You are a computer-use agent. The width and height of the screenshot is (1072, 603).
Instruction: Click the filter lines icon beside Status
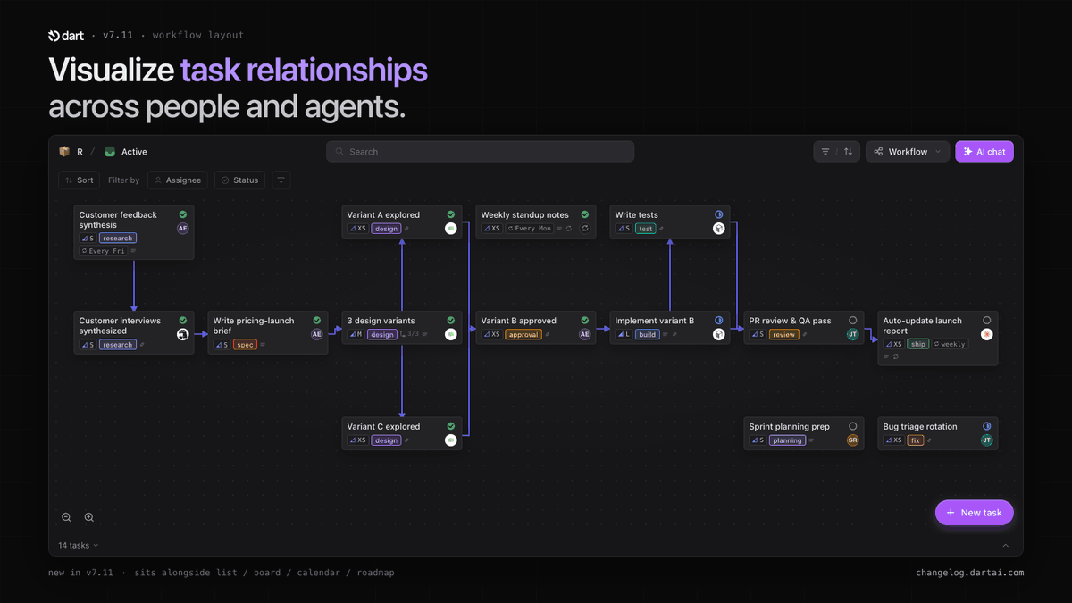[281, 180]
